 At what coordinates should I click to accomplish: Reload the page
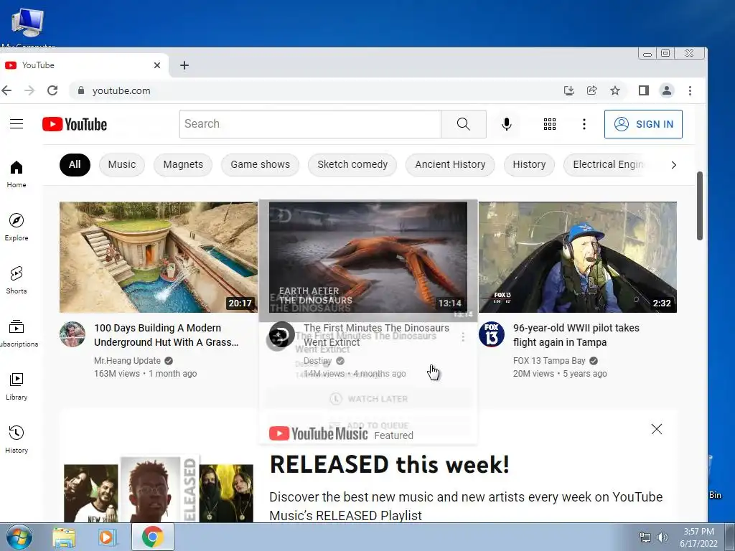52,90
